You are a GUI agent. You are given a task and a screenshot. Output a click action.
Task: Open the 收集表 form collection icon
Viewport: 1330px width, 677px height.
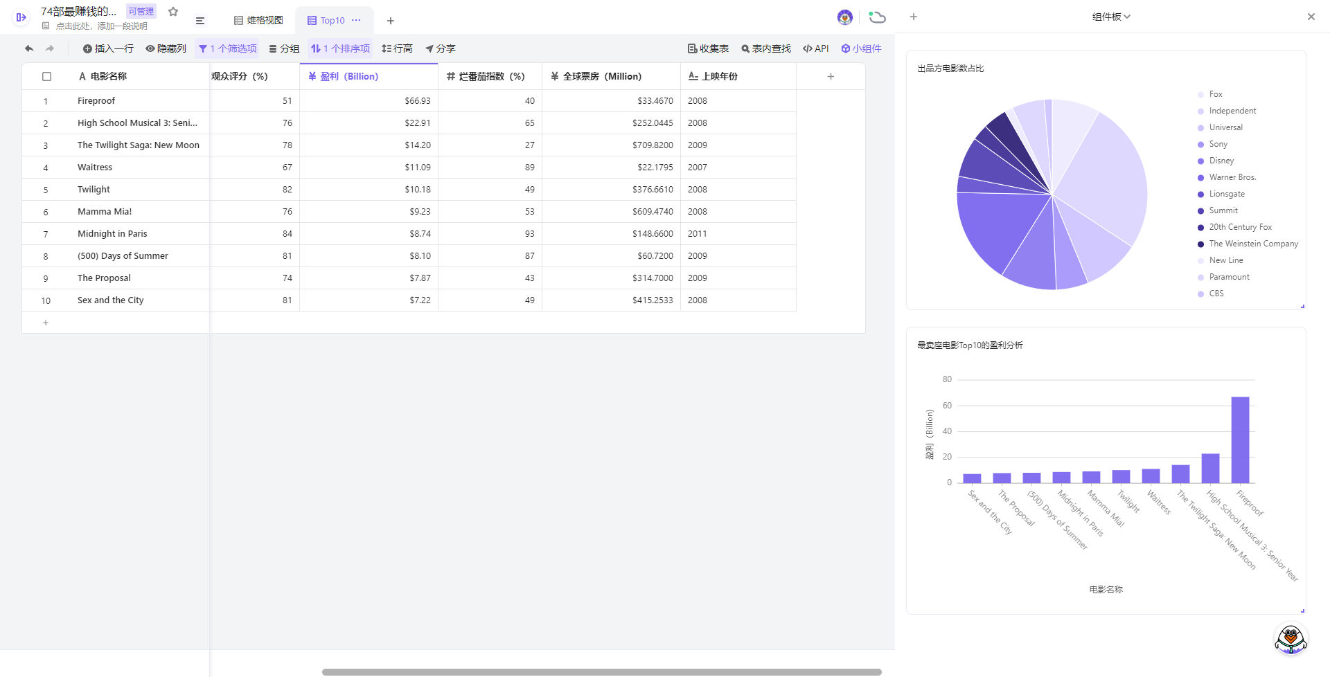(x=708, y=48)
